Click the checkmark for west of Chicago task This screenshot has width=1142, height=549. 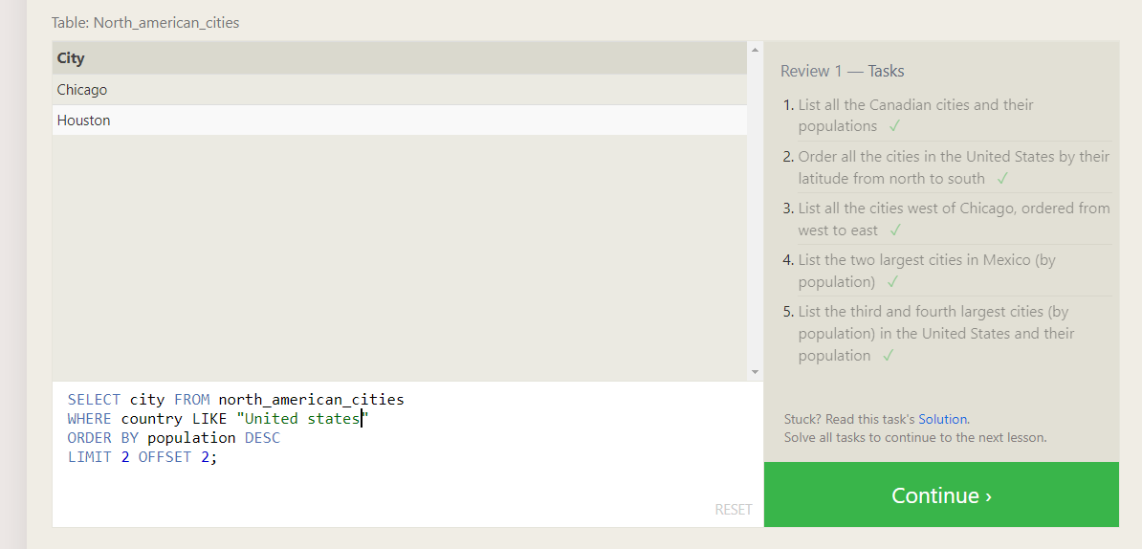tap(895, 230)
